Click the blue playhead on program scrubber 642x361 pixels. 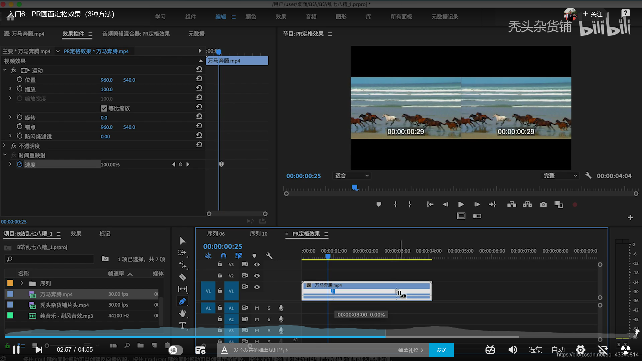tap(355, 188)
